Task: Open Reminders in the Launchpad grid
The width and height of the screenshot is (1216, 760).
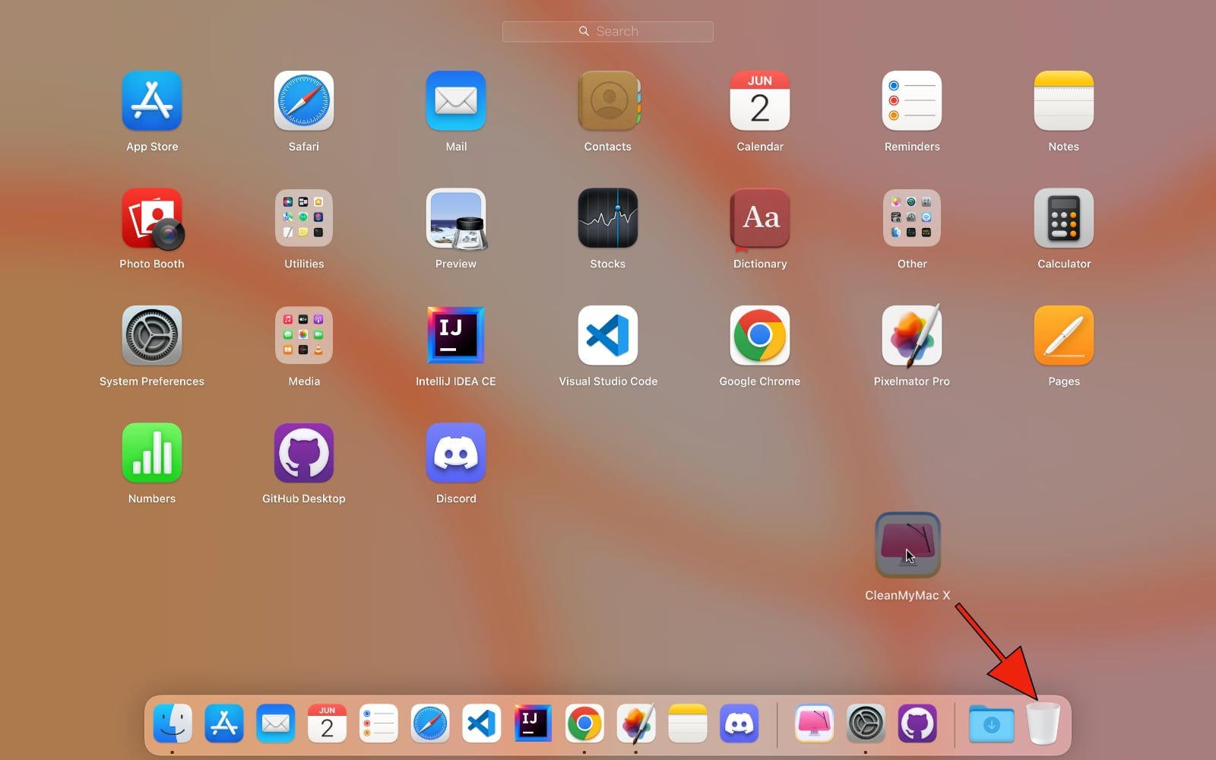Action: tap(912, 101)
